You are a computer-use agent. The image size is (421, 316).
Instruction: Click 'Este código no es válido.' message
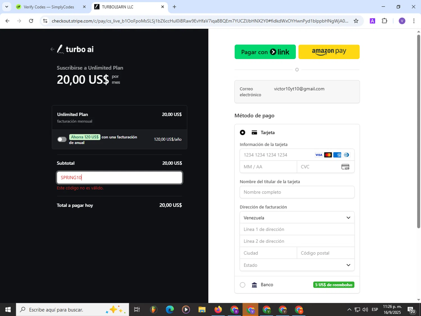[x=80, y=188]
